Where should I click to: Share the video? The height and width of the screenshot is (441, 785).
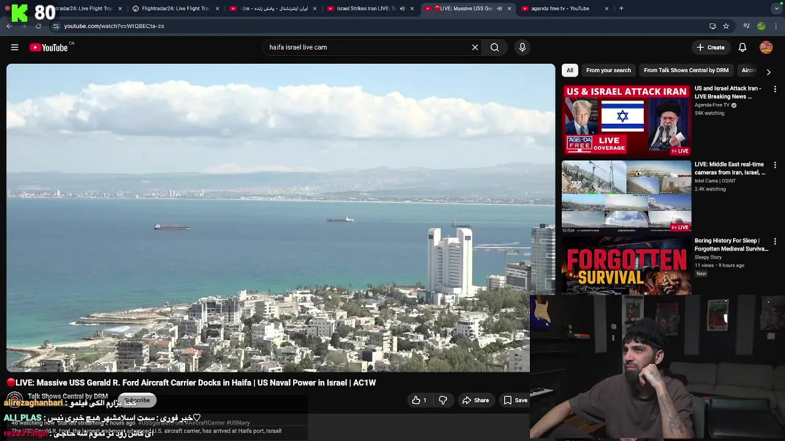pos(475,400)
